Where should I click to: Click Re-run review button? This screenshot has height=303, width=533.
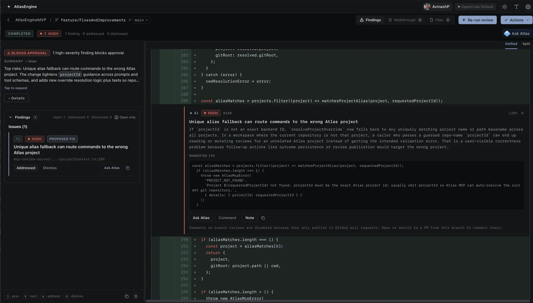point(478,20)
